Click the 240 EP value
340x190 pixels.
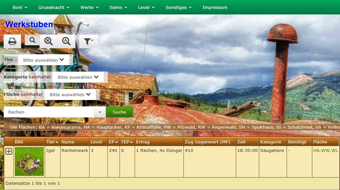(113, 151)
